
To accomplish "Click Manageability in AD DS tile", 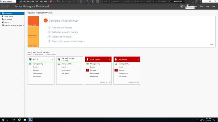I will (x=38, y=64).
